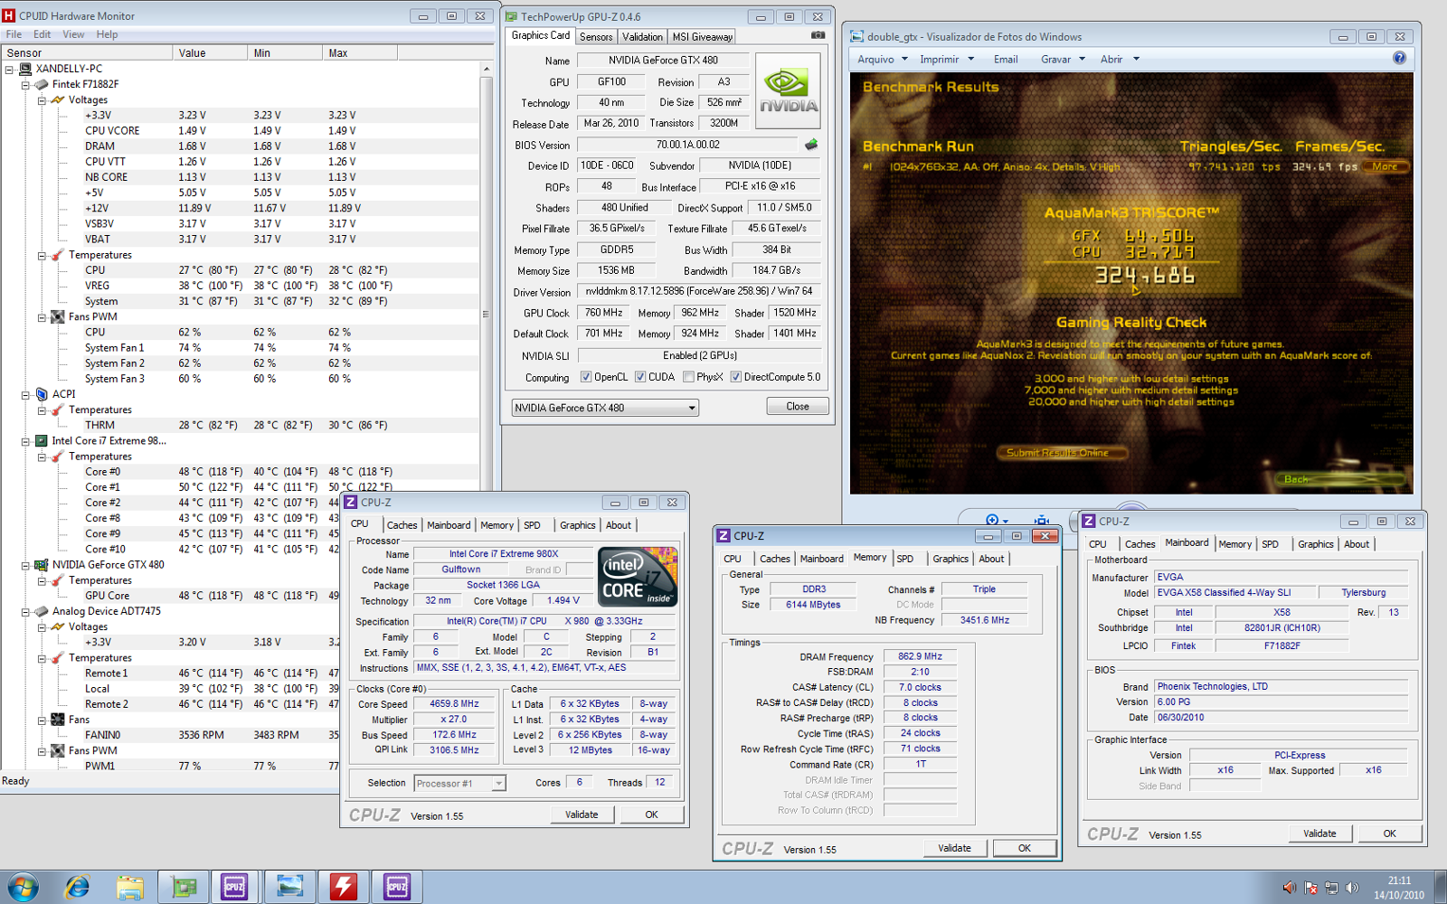Click the ACPI shield icon in tree
Screen dimensions: 1447x904
point(41,394)
